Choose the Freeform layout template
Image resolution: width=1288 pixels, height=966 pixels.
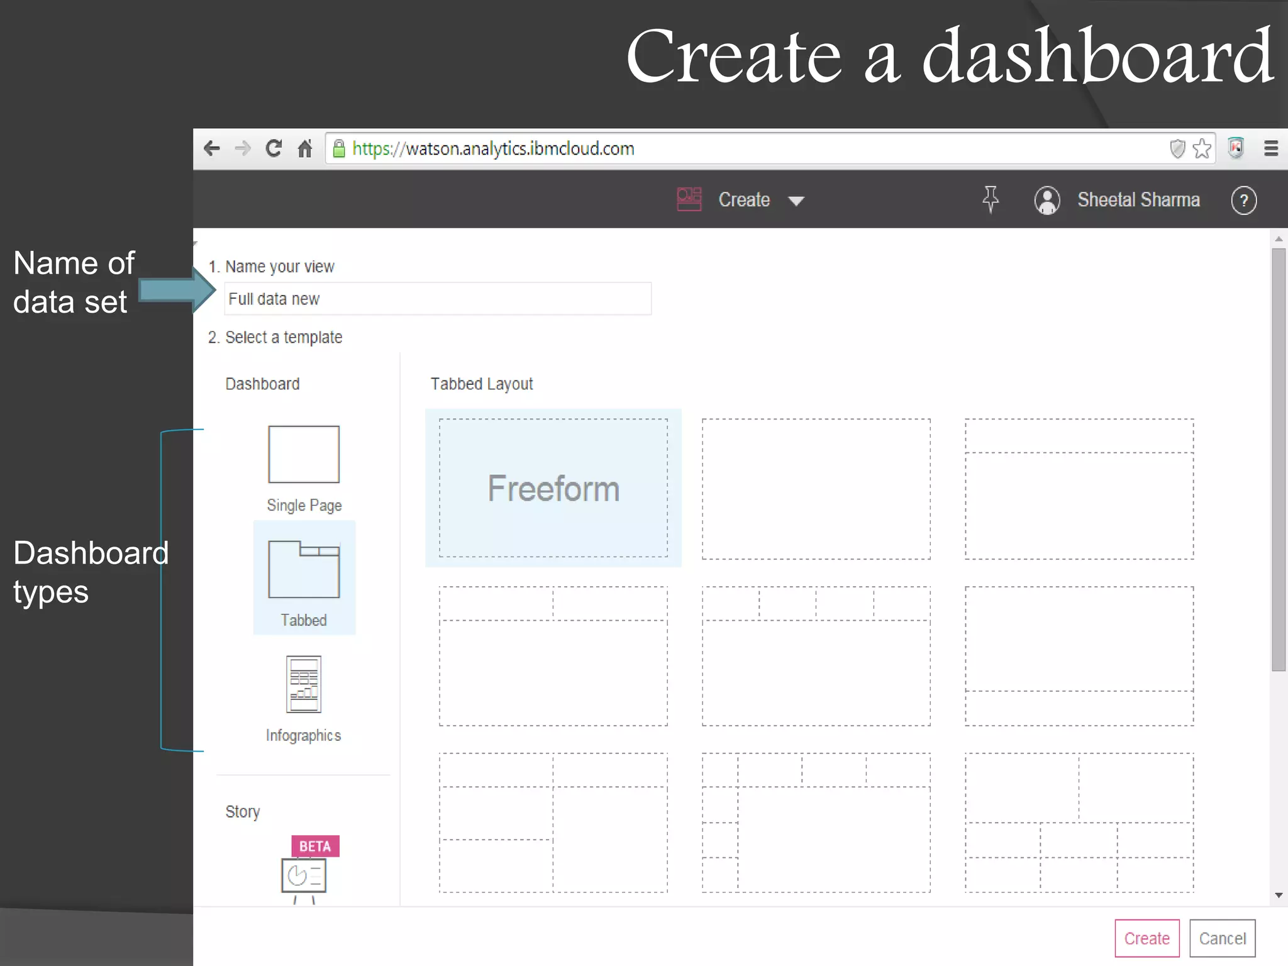tap(553, 488)
